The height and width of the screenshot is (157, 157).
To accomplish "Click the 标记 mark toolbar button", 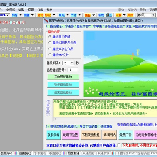I will pyautogui.click(x=48, y=15).
